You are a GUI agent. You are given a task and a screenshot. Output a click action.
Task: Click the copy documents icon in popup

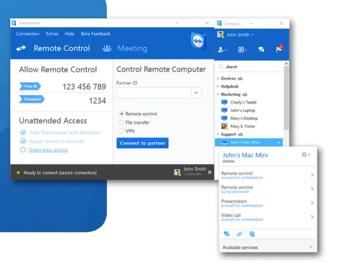[x=252, y=234]
